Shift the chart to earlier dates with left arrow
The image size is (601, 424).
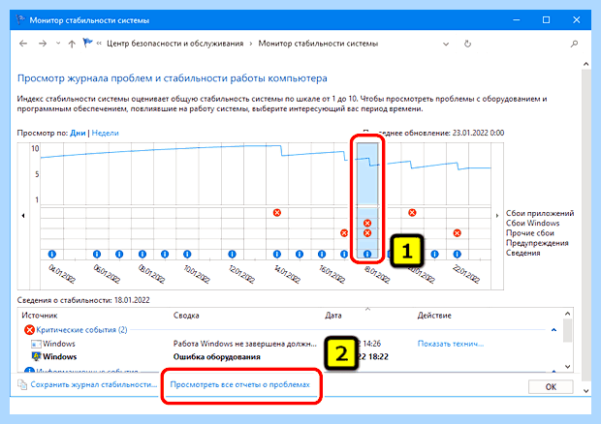click(23, 216)
